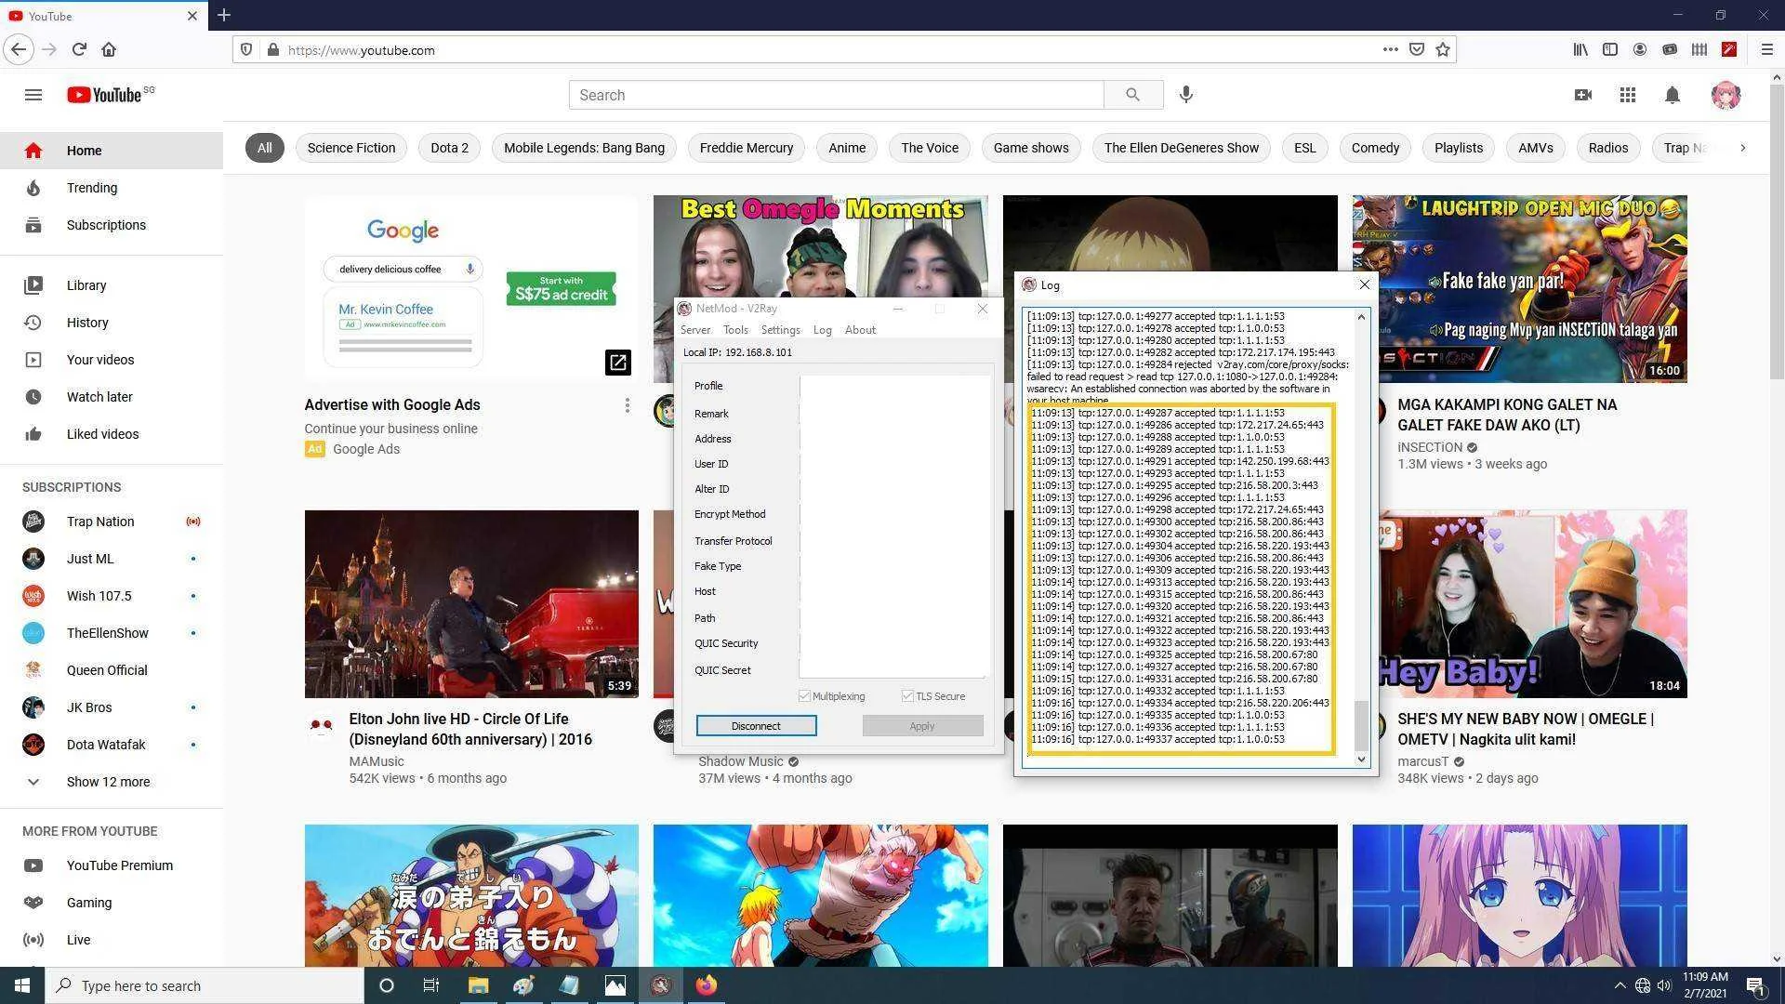Open the account avatar menu
The width and height of the screenshot is (1785, 1004).
[1726, 95]
